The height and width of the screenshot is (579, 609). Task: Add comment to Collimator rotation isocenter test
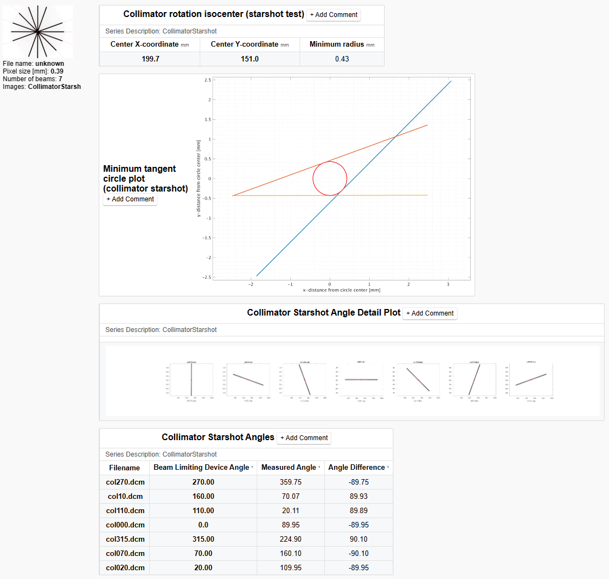[334, 15]
